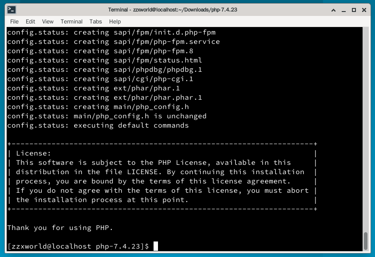Open the Help menu
Screen dimensions: 375x257
(115, 21)
